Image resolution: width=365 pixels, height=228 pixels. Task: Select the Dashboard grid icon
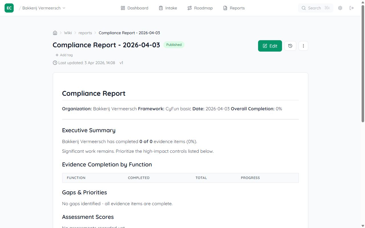123,8
